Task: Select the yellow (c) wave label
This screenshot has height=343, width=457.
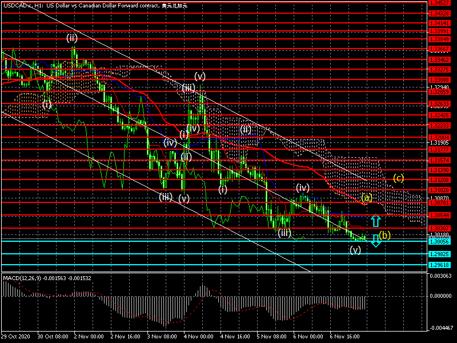Action: coord(398,178)
